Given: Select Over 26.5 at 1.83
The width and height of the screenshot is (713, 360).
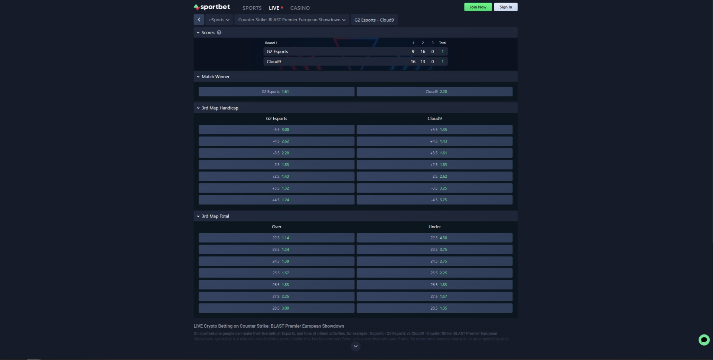Looking at the screenshot, I should 276,285.
